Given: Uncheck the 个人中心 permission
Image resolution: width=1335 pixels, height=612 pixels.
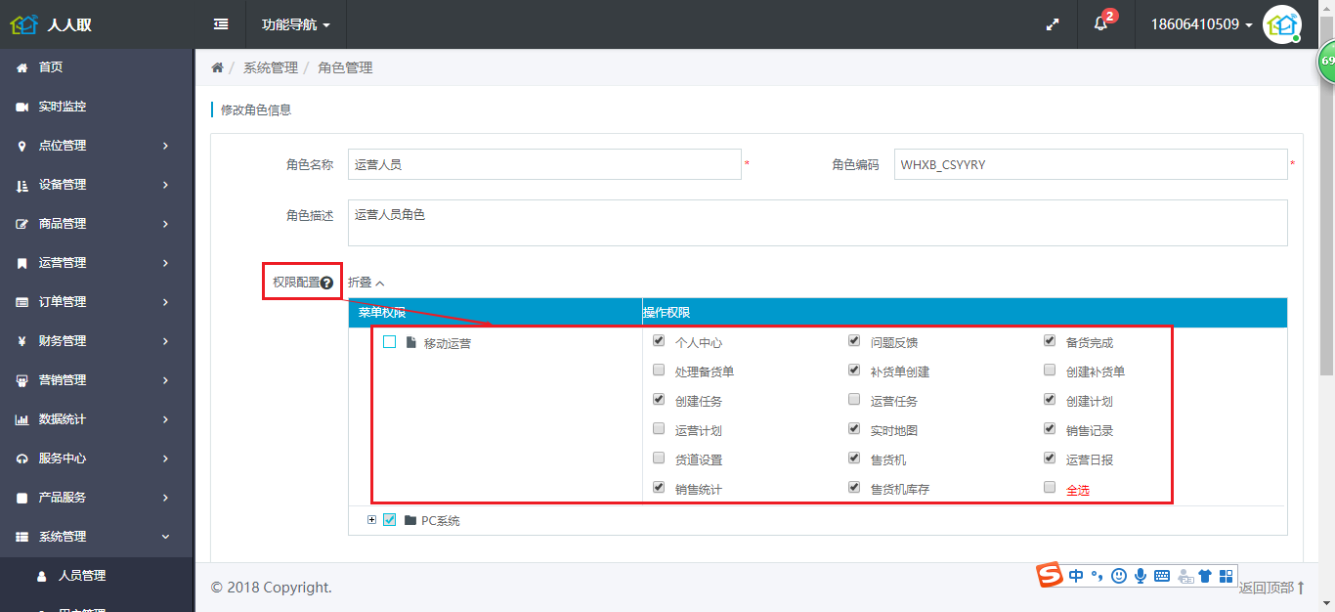Looking at the screenshot, I should [659, 341].
